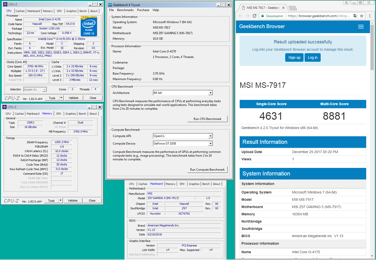
Task: Expand Tools dropdown arrow in top CPU-Z
Action: pos(61,98)
